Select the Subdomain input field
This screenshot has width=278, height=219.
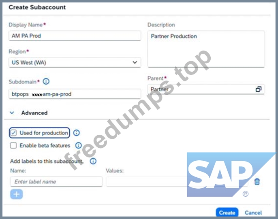[75, 94]
